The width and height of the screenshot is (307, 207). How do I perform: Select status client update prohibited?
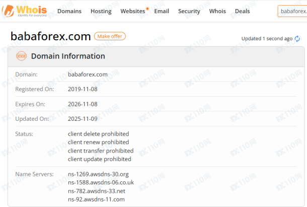100,159
